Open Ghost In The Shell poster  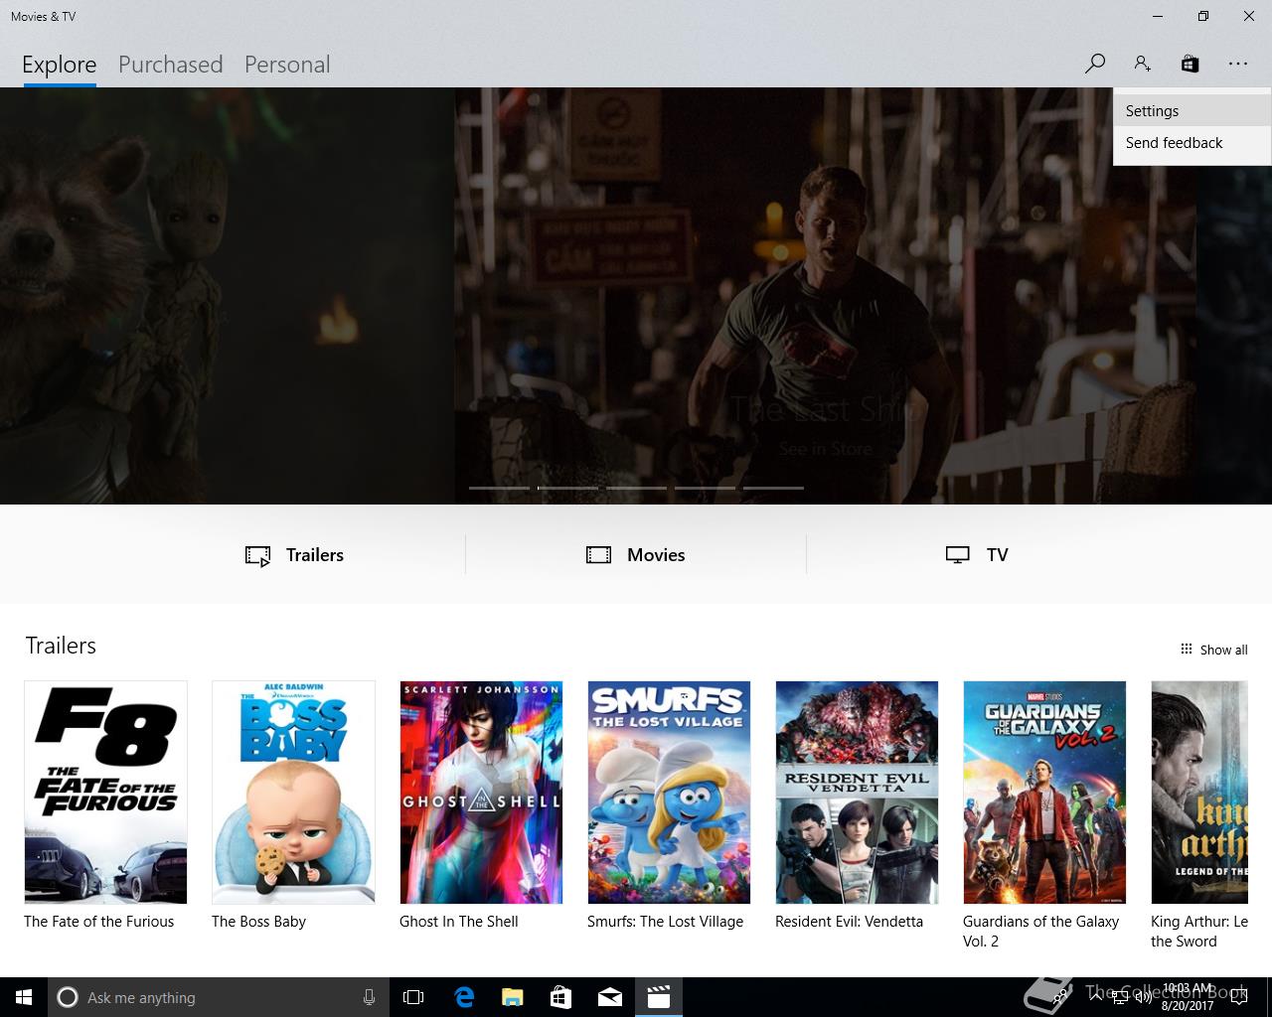pos(481,793)
